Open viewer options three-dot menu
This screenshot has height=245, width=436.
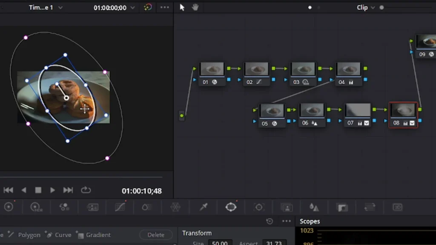point(165,8)
